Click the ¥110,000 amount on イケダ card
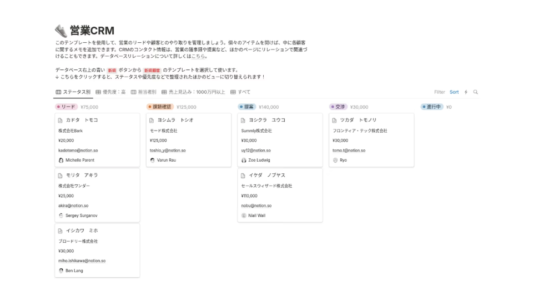 tap(249, 196)
